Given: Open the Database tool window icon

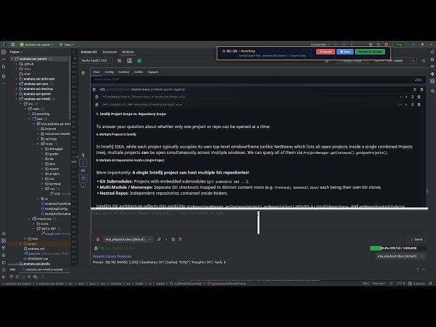Looking at the screenshot, I should (x=432, y=59).
